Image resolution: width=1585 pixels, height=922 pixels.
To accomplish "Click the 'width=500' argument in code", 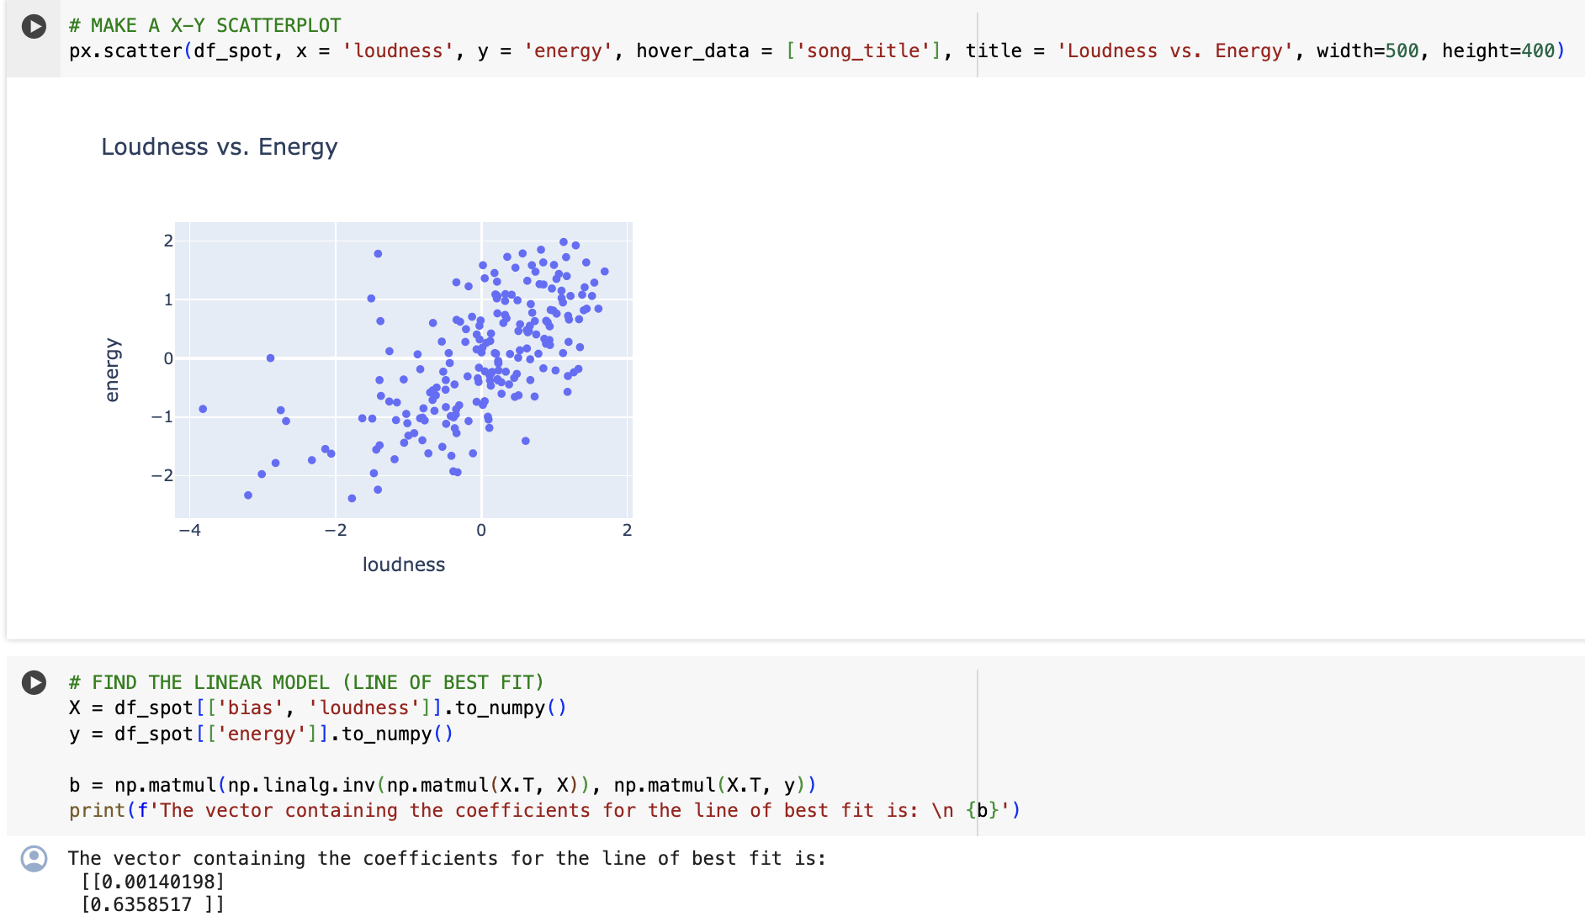I will pyautogui.click(x=1368, y=51).
